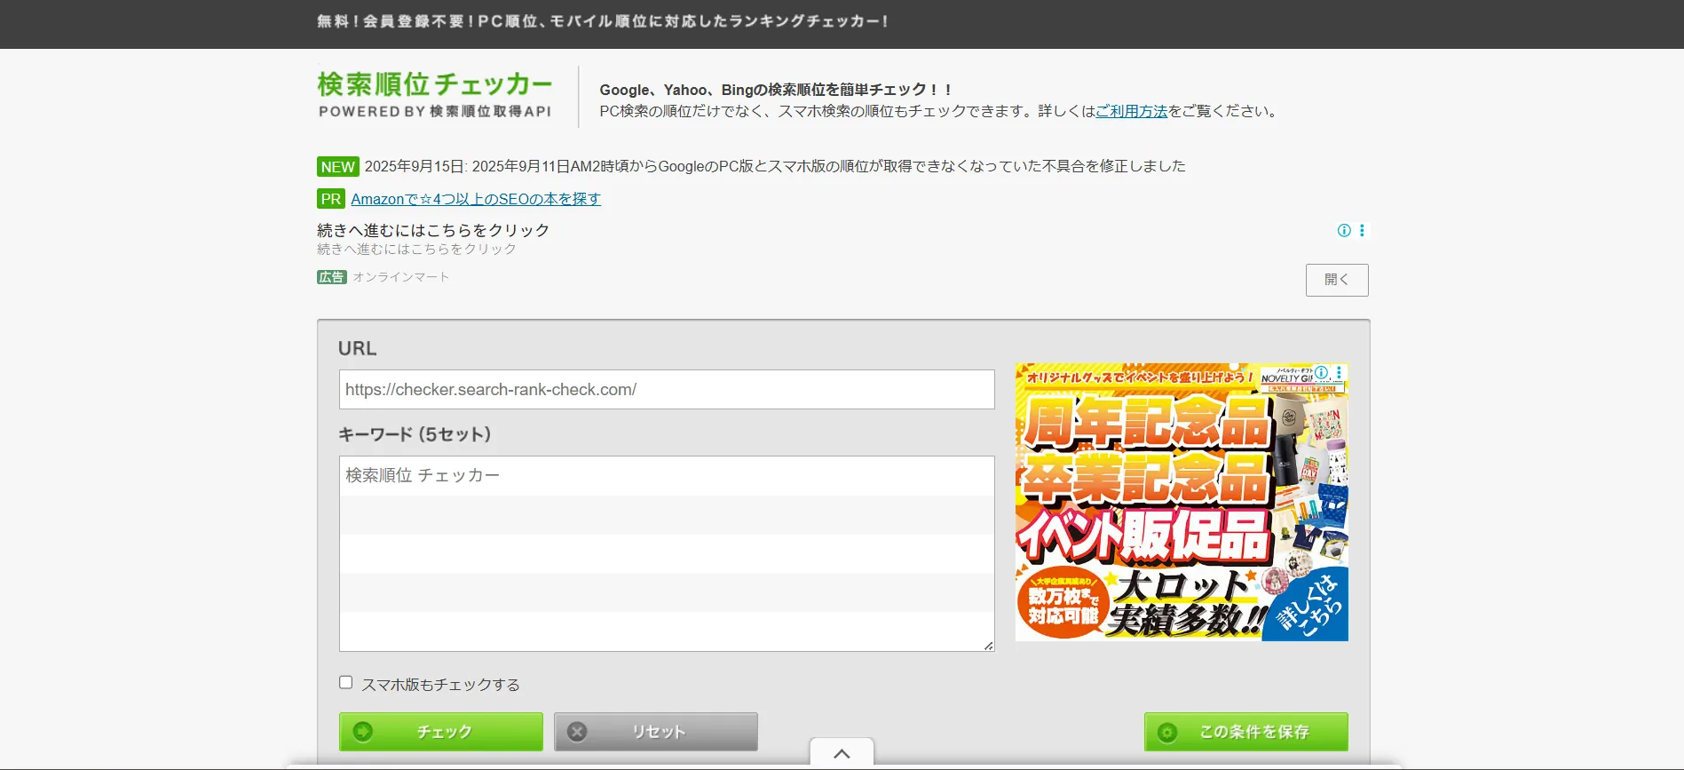Click the info icon on the banner ad
Image resolution: width=1684 pixels, height=770 pixels.
coord(1322,373)
